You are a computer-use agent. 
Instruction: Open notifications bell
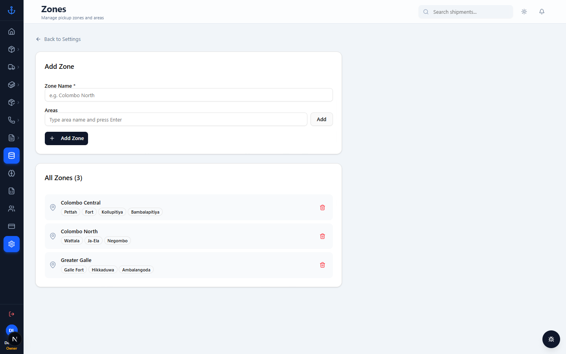(x=542, y=12)
